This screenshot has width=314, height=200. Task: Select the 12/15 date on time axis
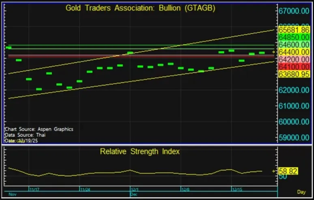point(237,189)
